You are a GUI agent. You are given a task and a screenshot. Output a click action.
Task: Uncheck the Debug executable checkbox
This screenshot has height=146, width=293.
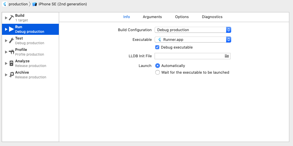pos(157,47)
